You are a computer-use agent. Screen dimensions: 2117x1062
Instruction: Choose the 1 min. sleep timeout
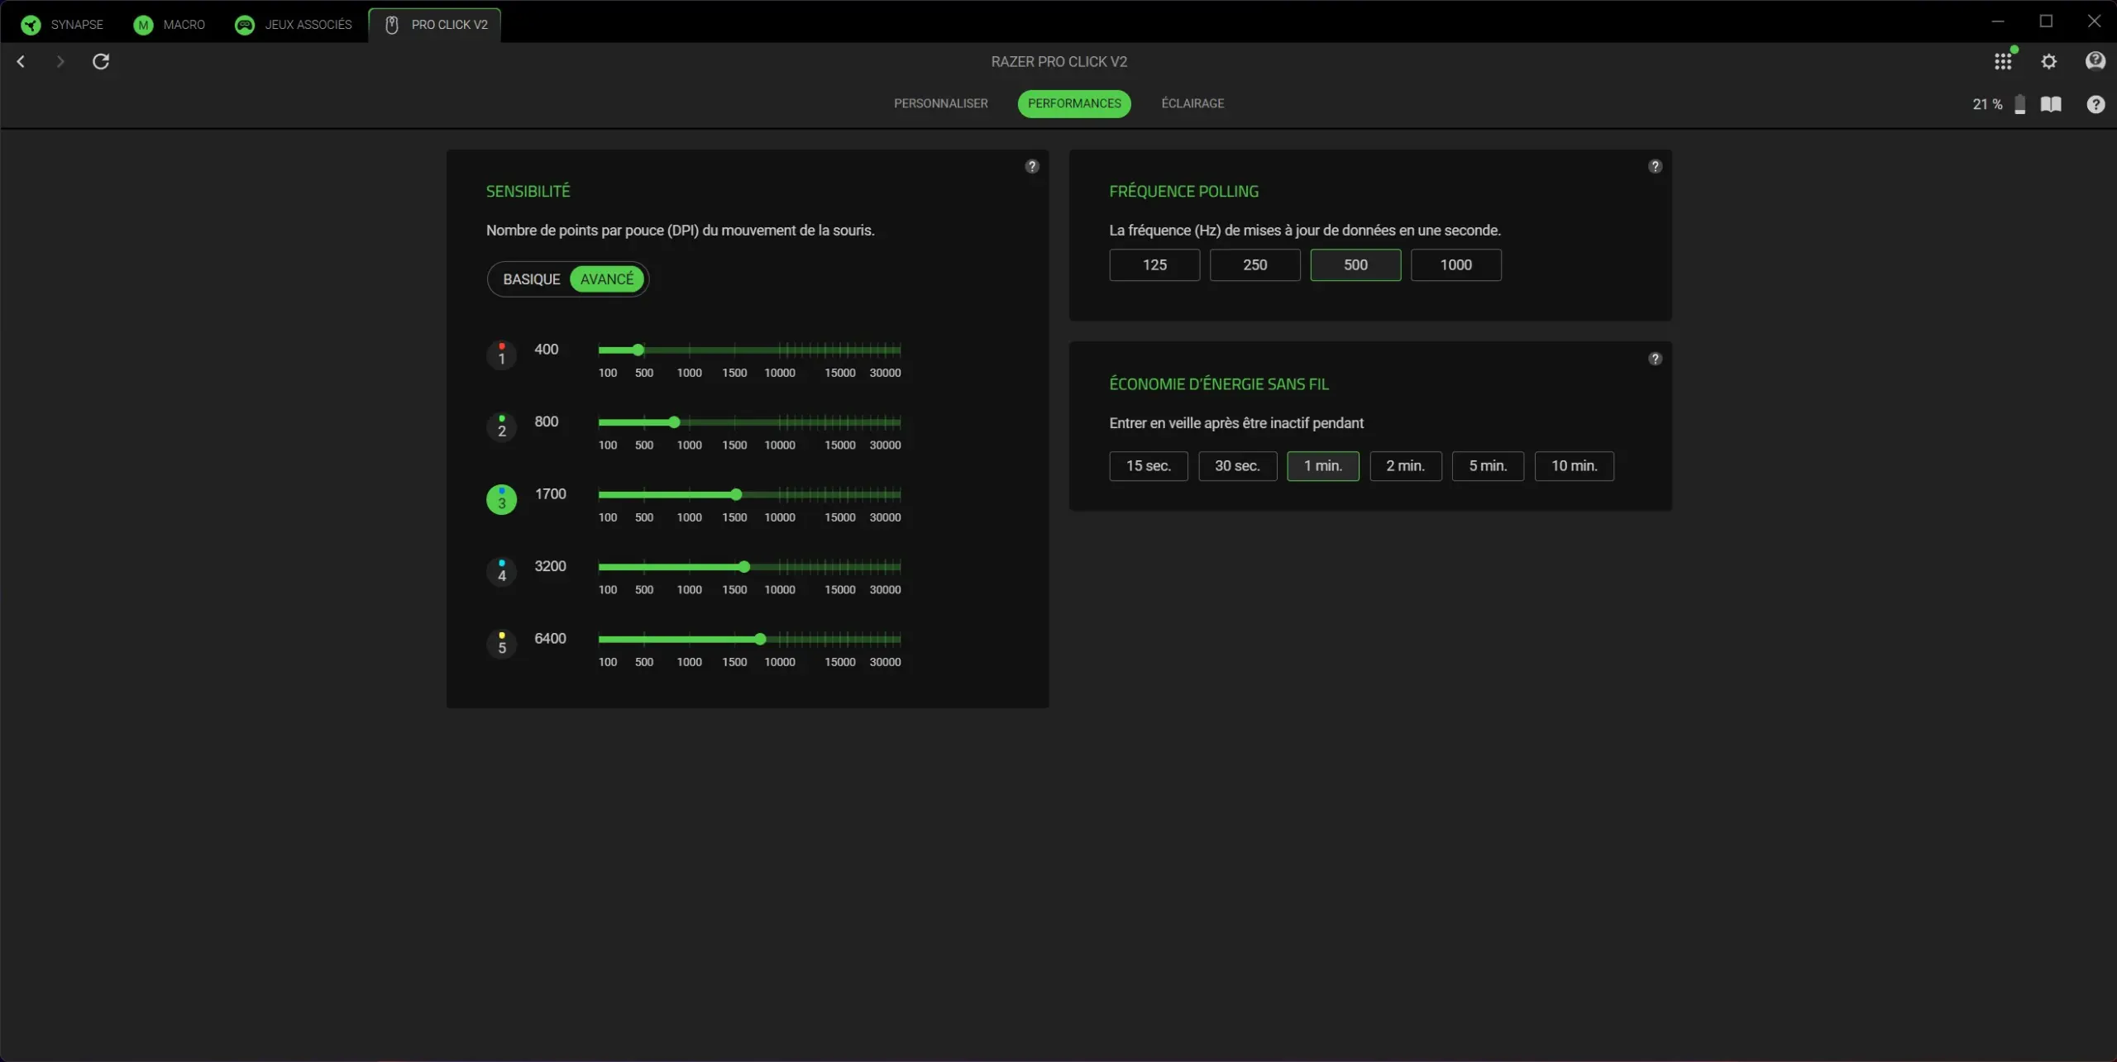click(1323, 466)
